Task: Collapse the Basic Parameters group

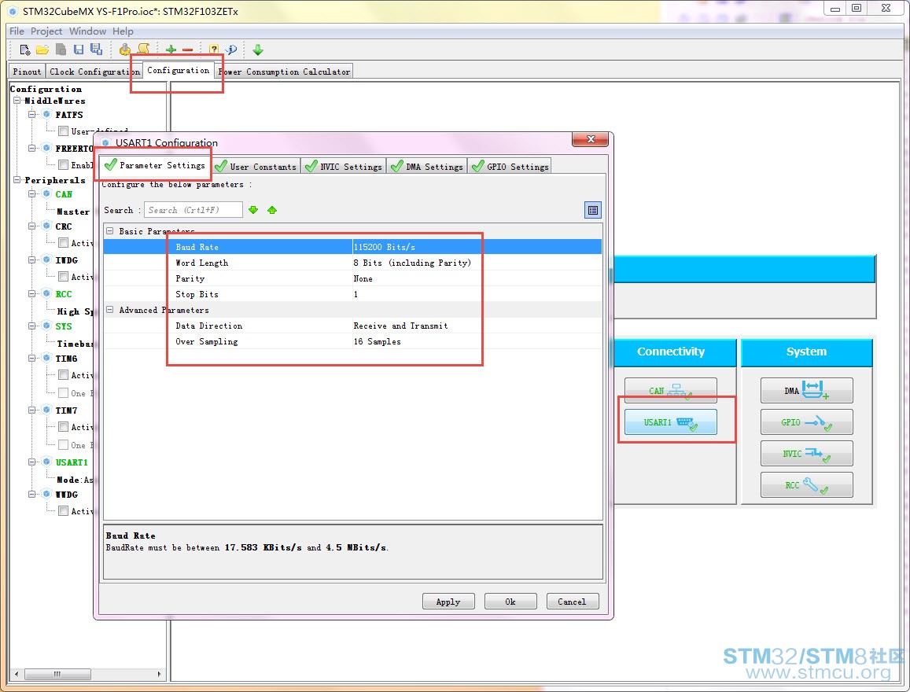Action: tap(109, 230)
